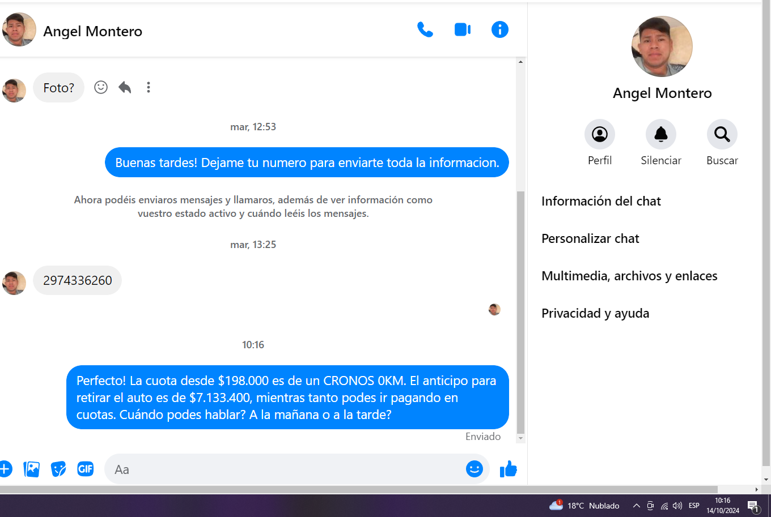This screenshot has width=771, height=517.
Task: Choose a sticker from the sticker icon
Action: click(x=58, y=469)
